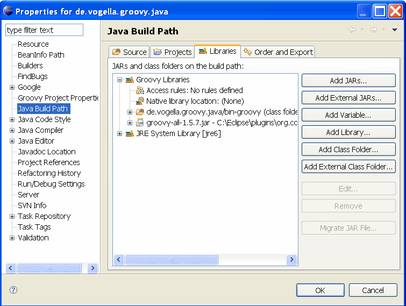Click the Groovy Libraries library icon
The height and width of the screenshot is (306, 406).
coord(130,80)
